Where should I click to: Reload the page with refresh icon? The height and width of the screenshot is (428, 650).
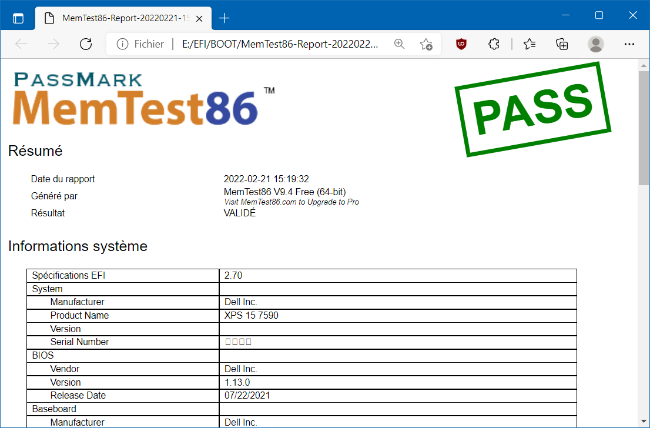[86, 44]
